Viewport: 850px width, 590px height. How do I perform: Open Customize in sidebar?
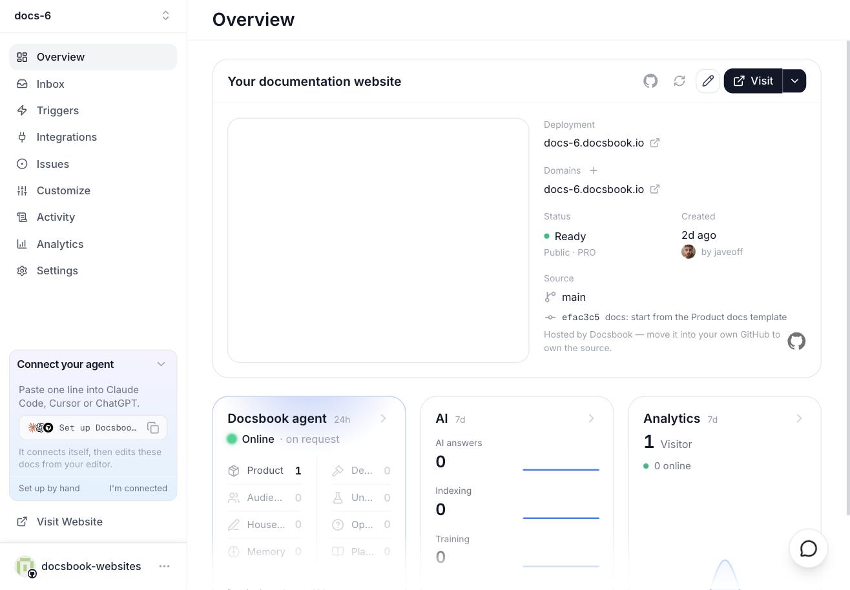(x=93, y=190)
